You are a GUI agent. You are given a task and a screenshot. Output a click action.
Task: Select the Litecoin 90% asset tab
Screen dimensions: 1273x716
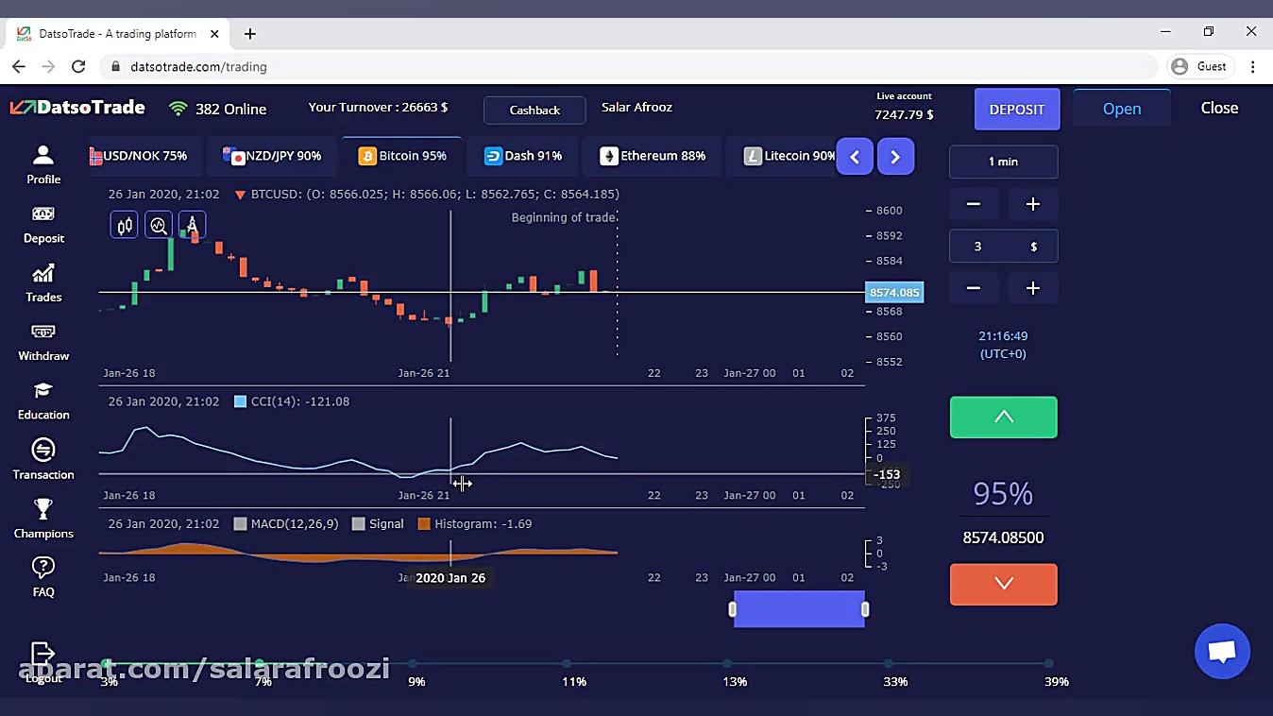pyautogui.click(x=782, y=156)
